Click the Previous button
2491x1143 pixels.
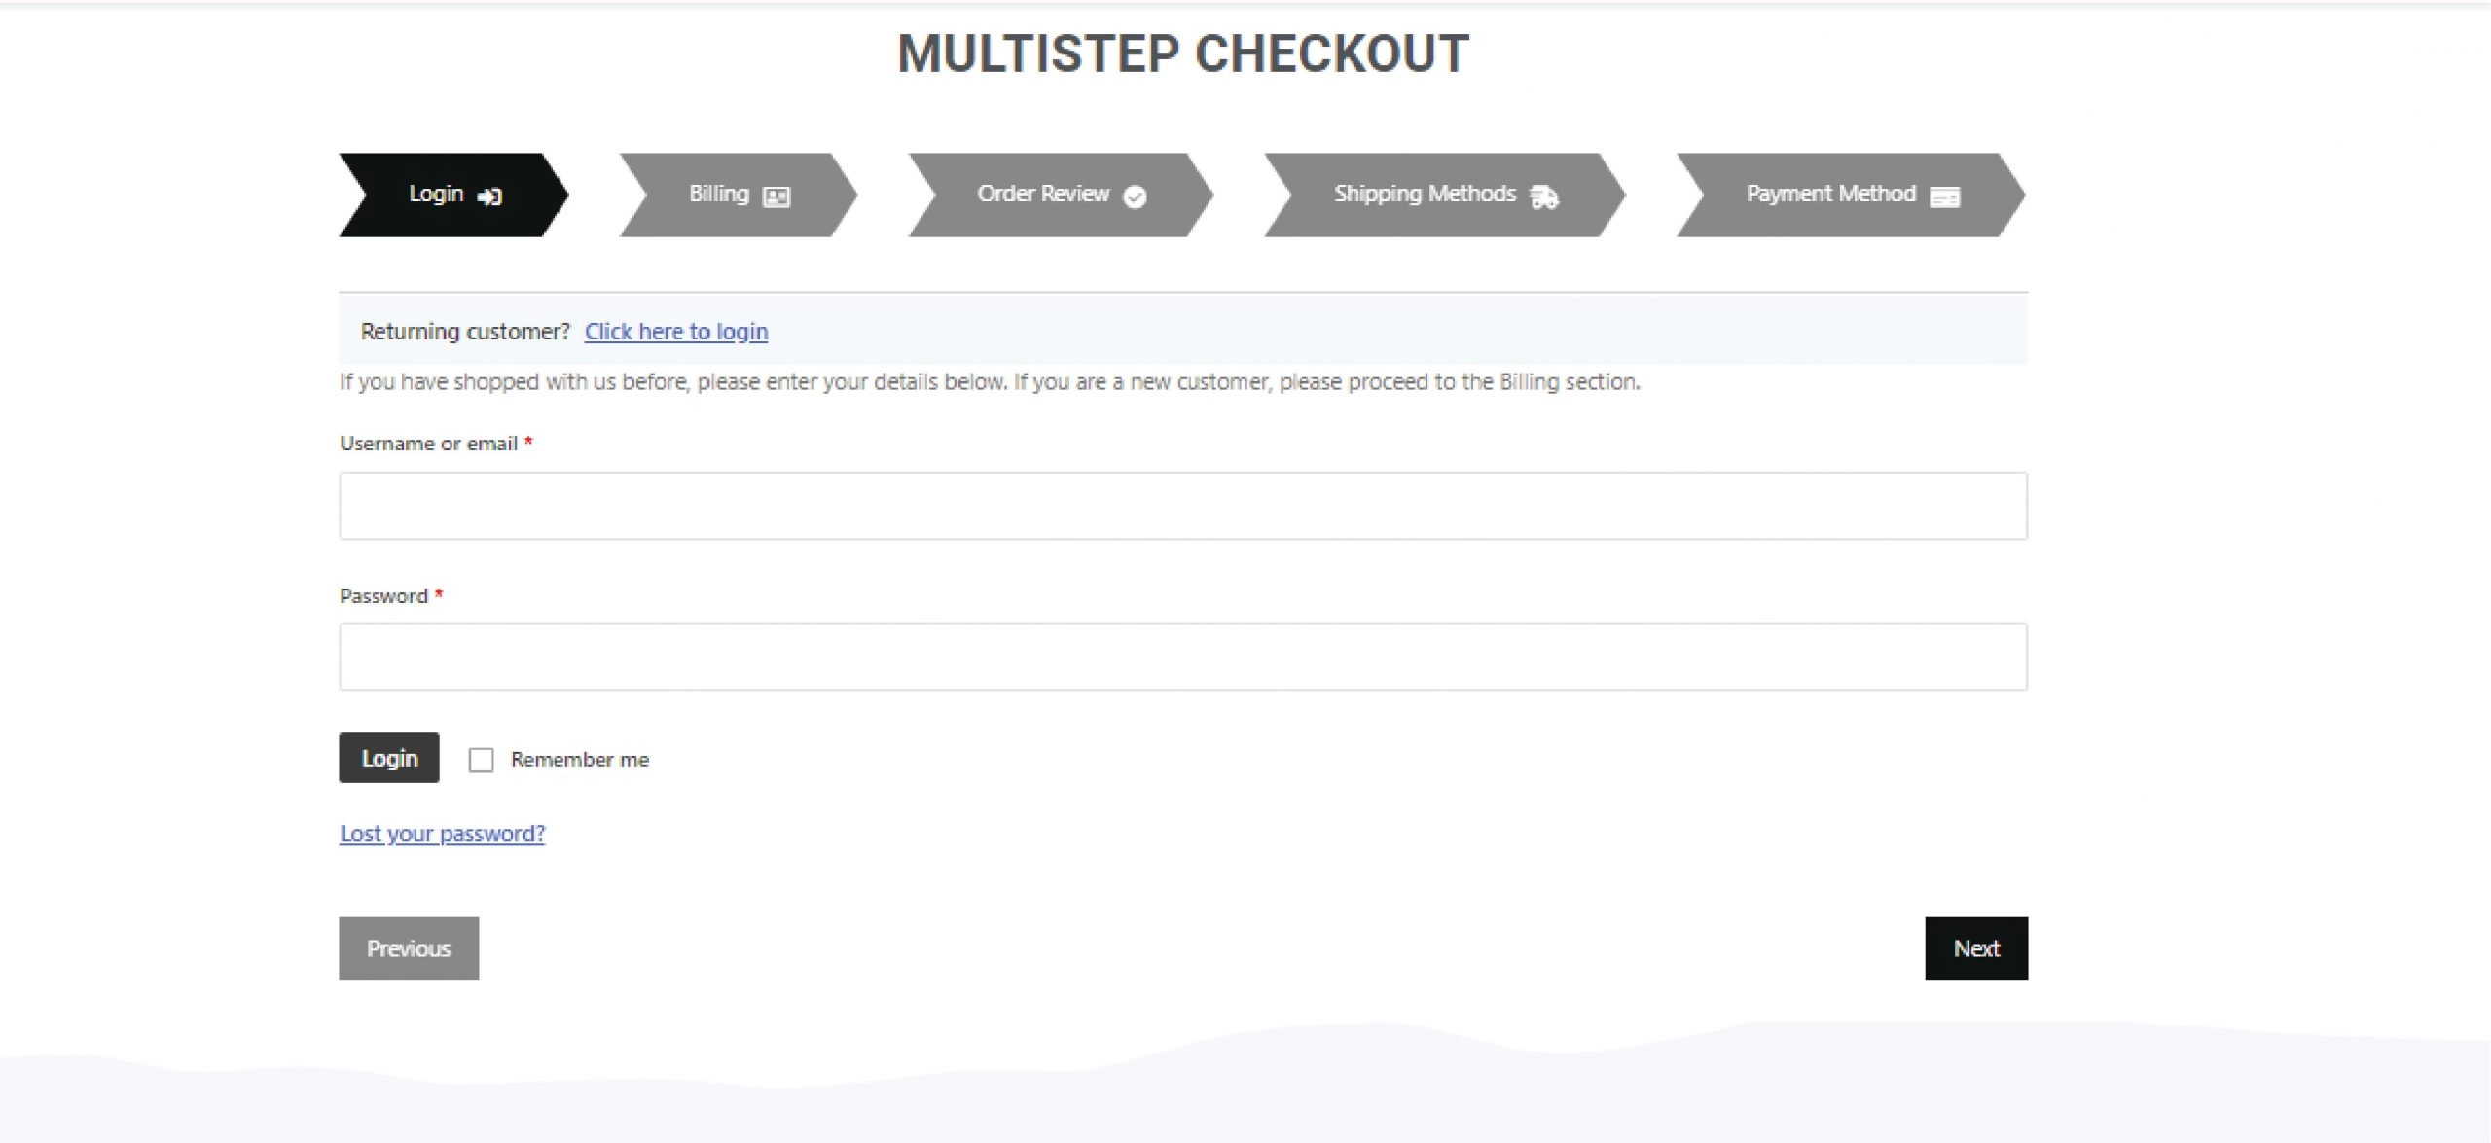409,948
